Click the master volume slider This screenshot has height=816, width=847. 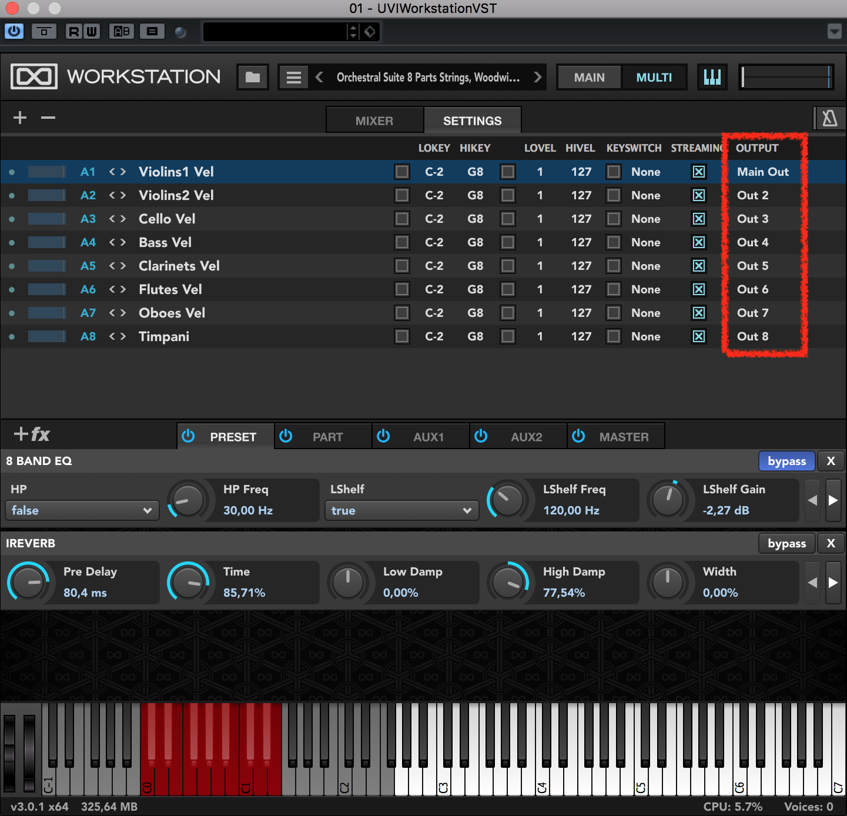(x=786, y=77)
